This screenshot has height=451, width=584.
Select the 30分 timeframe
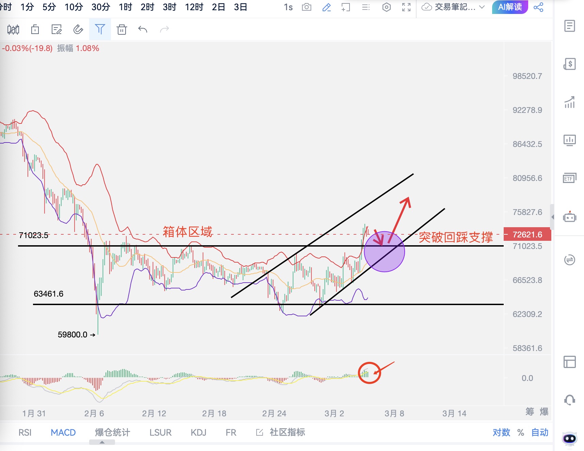click(x=101, y=7)
